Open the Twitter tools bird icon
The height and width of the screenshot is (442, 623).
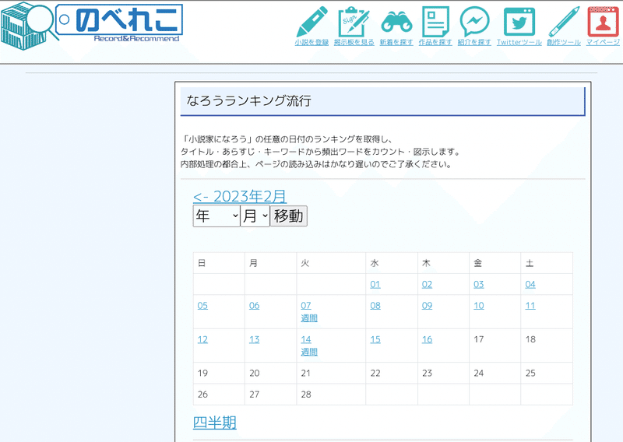(x=519, y=22)
